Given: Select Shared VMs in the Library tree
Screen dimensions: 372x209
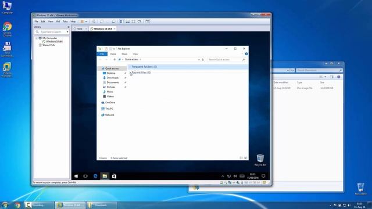Looking at the screenshot, I should [x=48, y=45].
